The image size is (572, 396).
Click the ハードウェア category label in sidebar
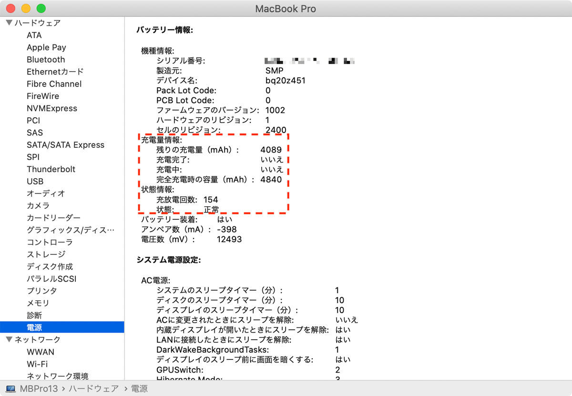click(x=38, y=23)
